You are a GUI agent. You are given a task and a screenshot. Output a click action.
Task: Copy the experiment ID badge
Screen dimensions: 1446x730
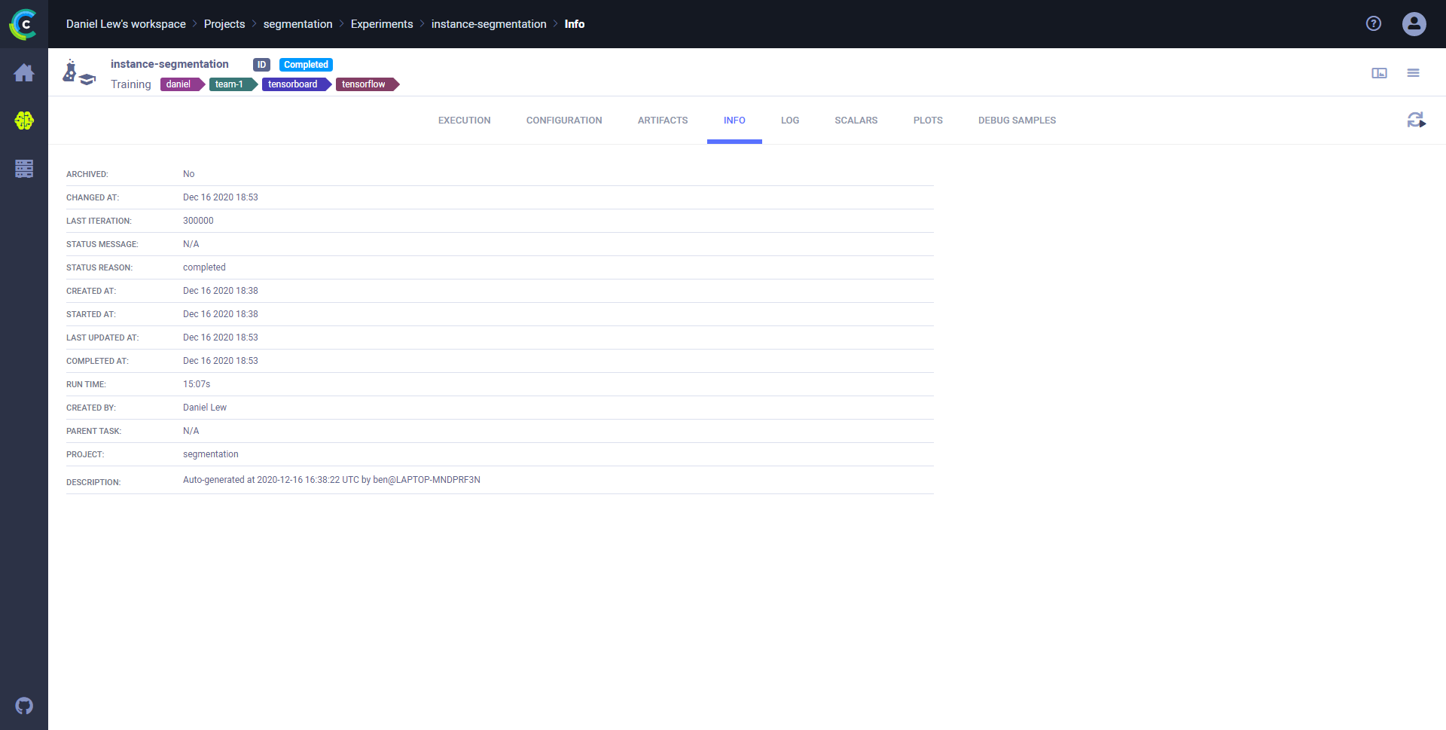pos(261,65)
